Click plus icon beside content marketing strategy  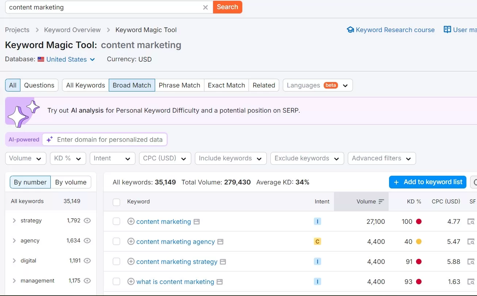point(131,261)
